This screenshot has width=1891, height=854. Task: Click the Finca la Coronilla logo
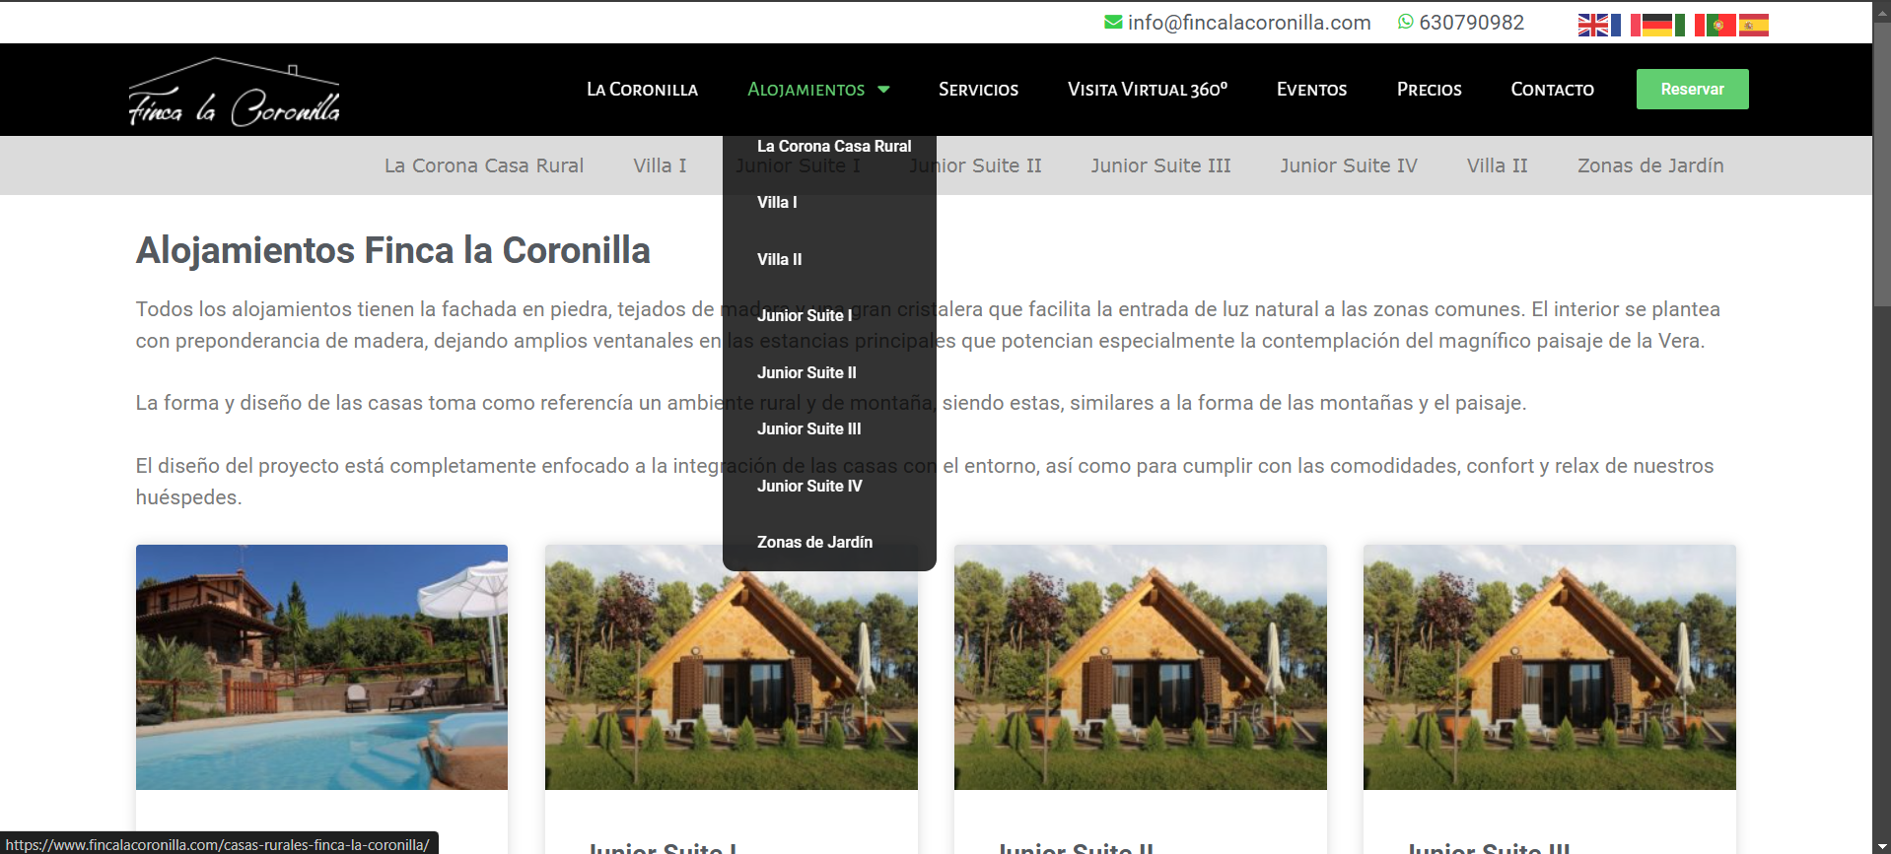(235, 92)
